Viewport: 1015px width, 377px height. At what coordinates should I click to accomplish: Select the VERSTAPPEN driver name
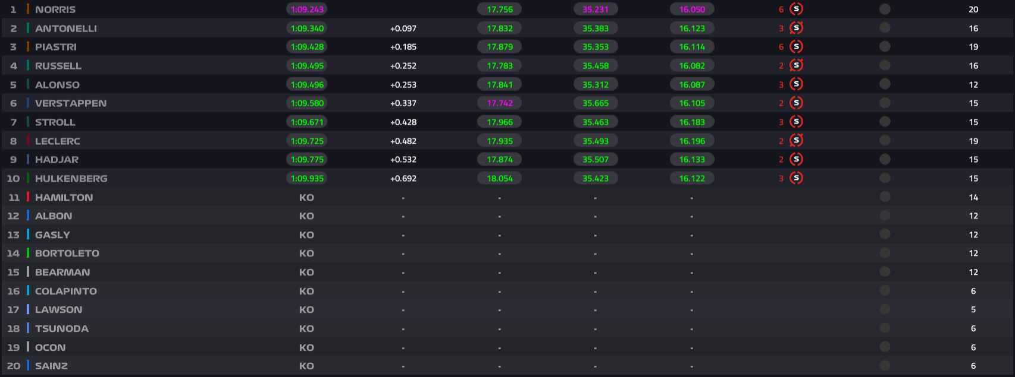tap(71, 103)
